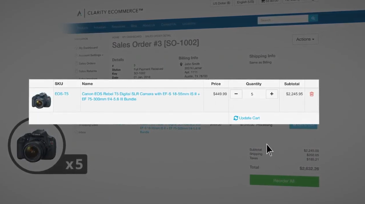
Task: Click the Same as Billing shipping text
Action: pos(260,62)
